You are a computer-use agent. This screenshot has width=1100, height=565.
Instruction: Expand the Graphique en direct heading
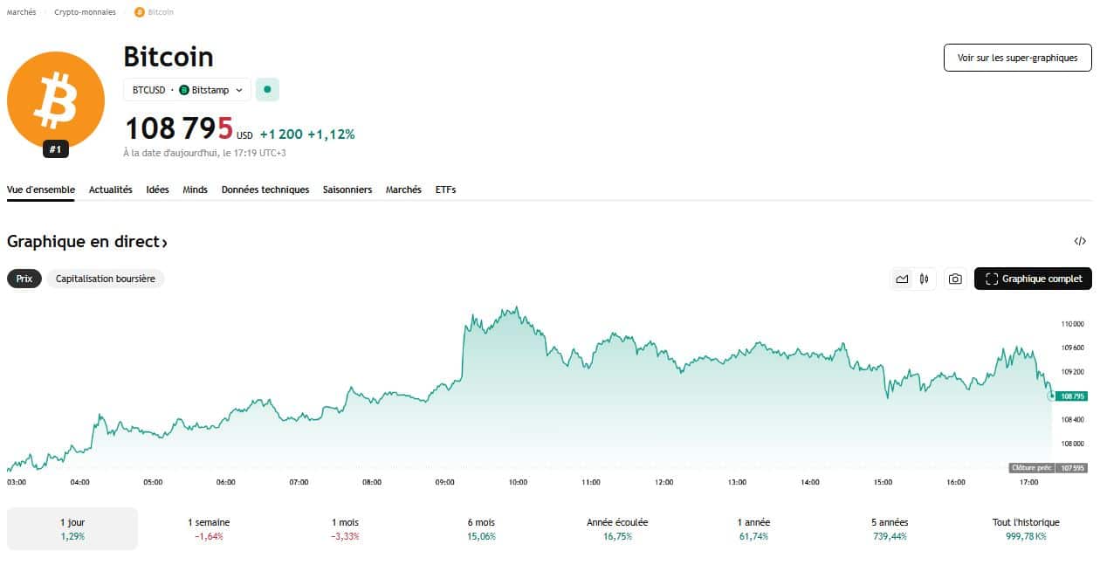pyautogui.click(x=86, y=242)
